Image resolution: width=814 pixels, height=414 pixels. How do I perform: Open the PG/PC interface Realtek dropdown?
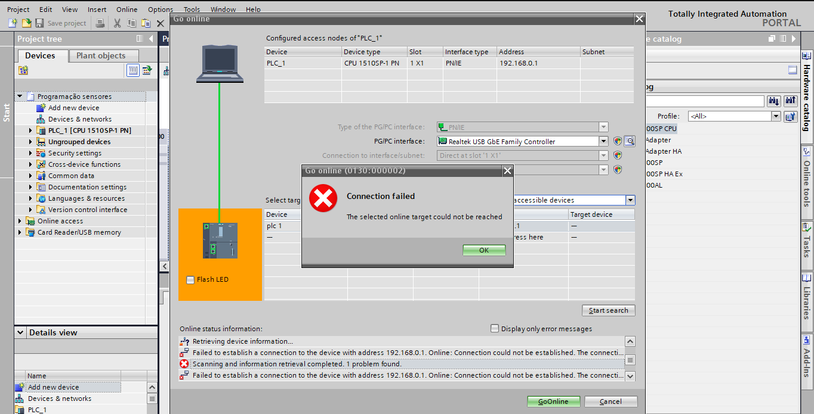coord(603,141)
